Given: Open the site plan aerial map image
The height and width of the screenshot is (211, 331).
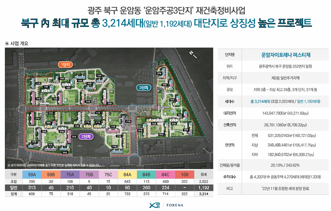Looking at the screenshot, I should (109, 108).
